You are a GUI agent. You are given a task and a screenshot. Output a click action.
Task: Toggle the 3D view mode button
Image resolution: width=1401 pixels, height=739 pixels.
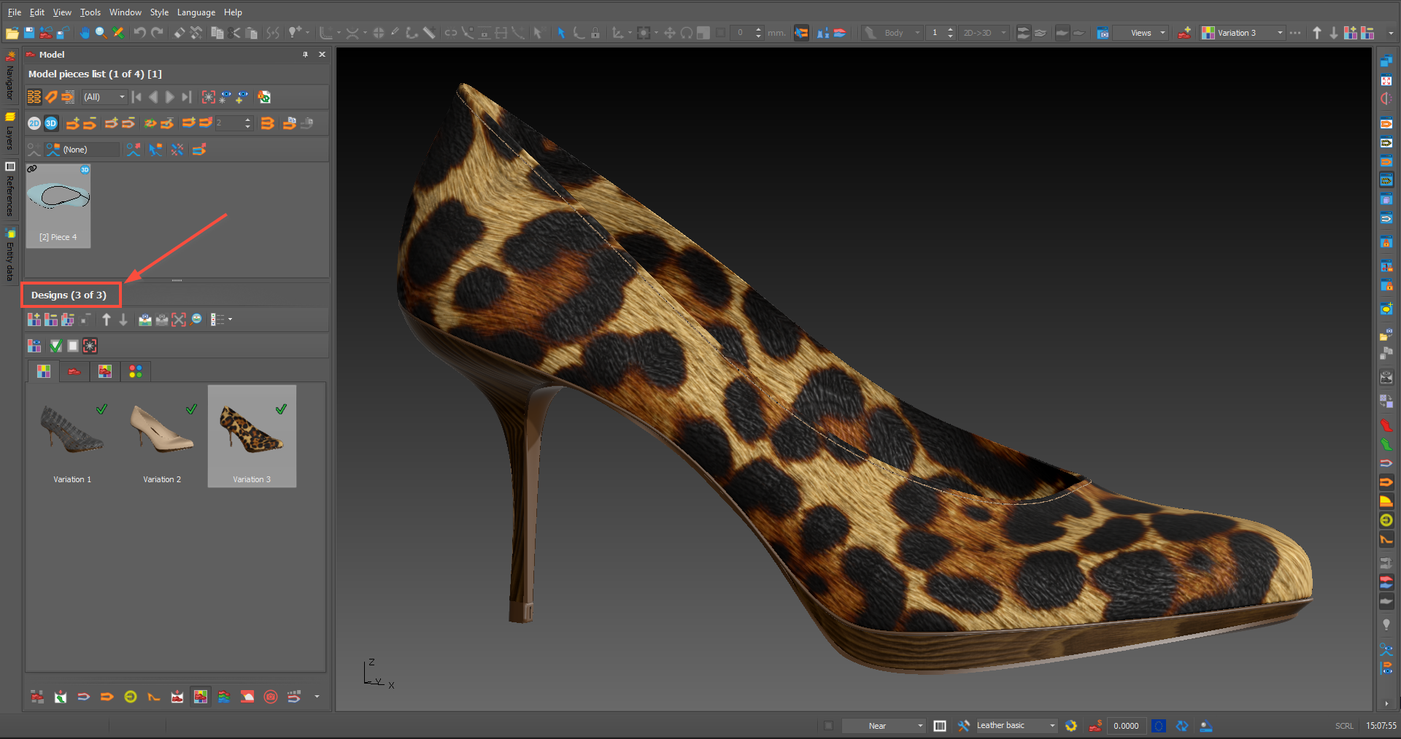pyautogui.click(x=51, y=123)
